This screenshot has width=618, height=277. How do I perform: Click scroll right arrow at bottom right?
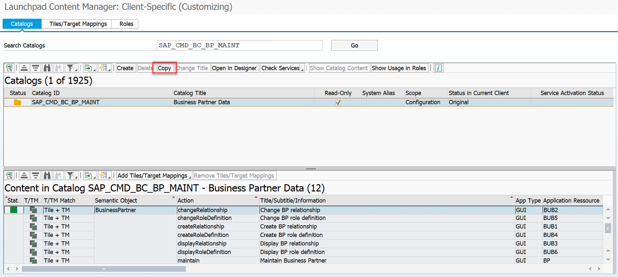(599, 269)
